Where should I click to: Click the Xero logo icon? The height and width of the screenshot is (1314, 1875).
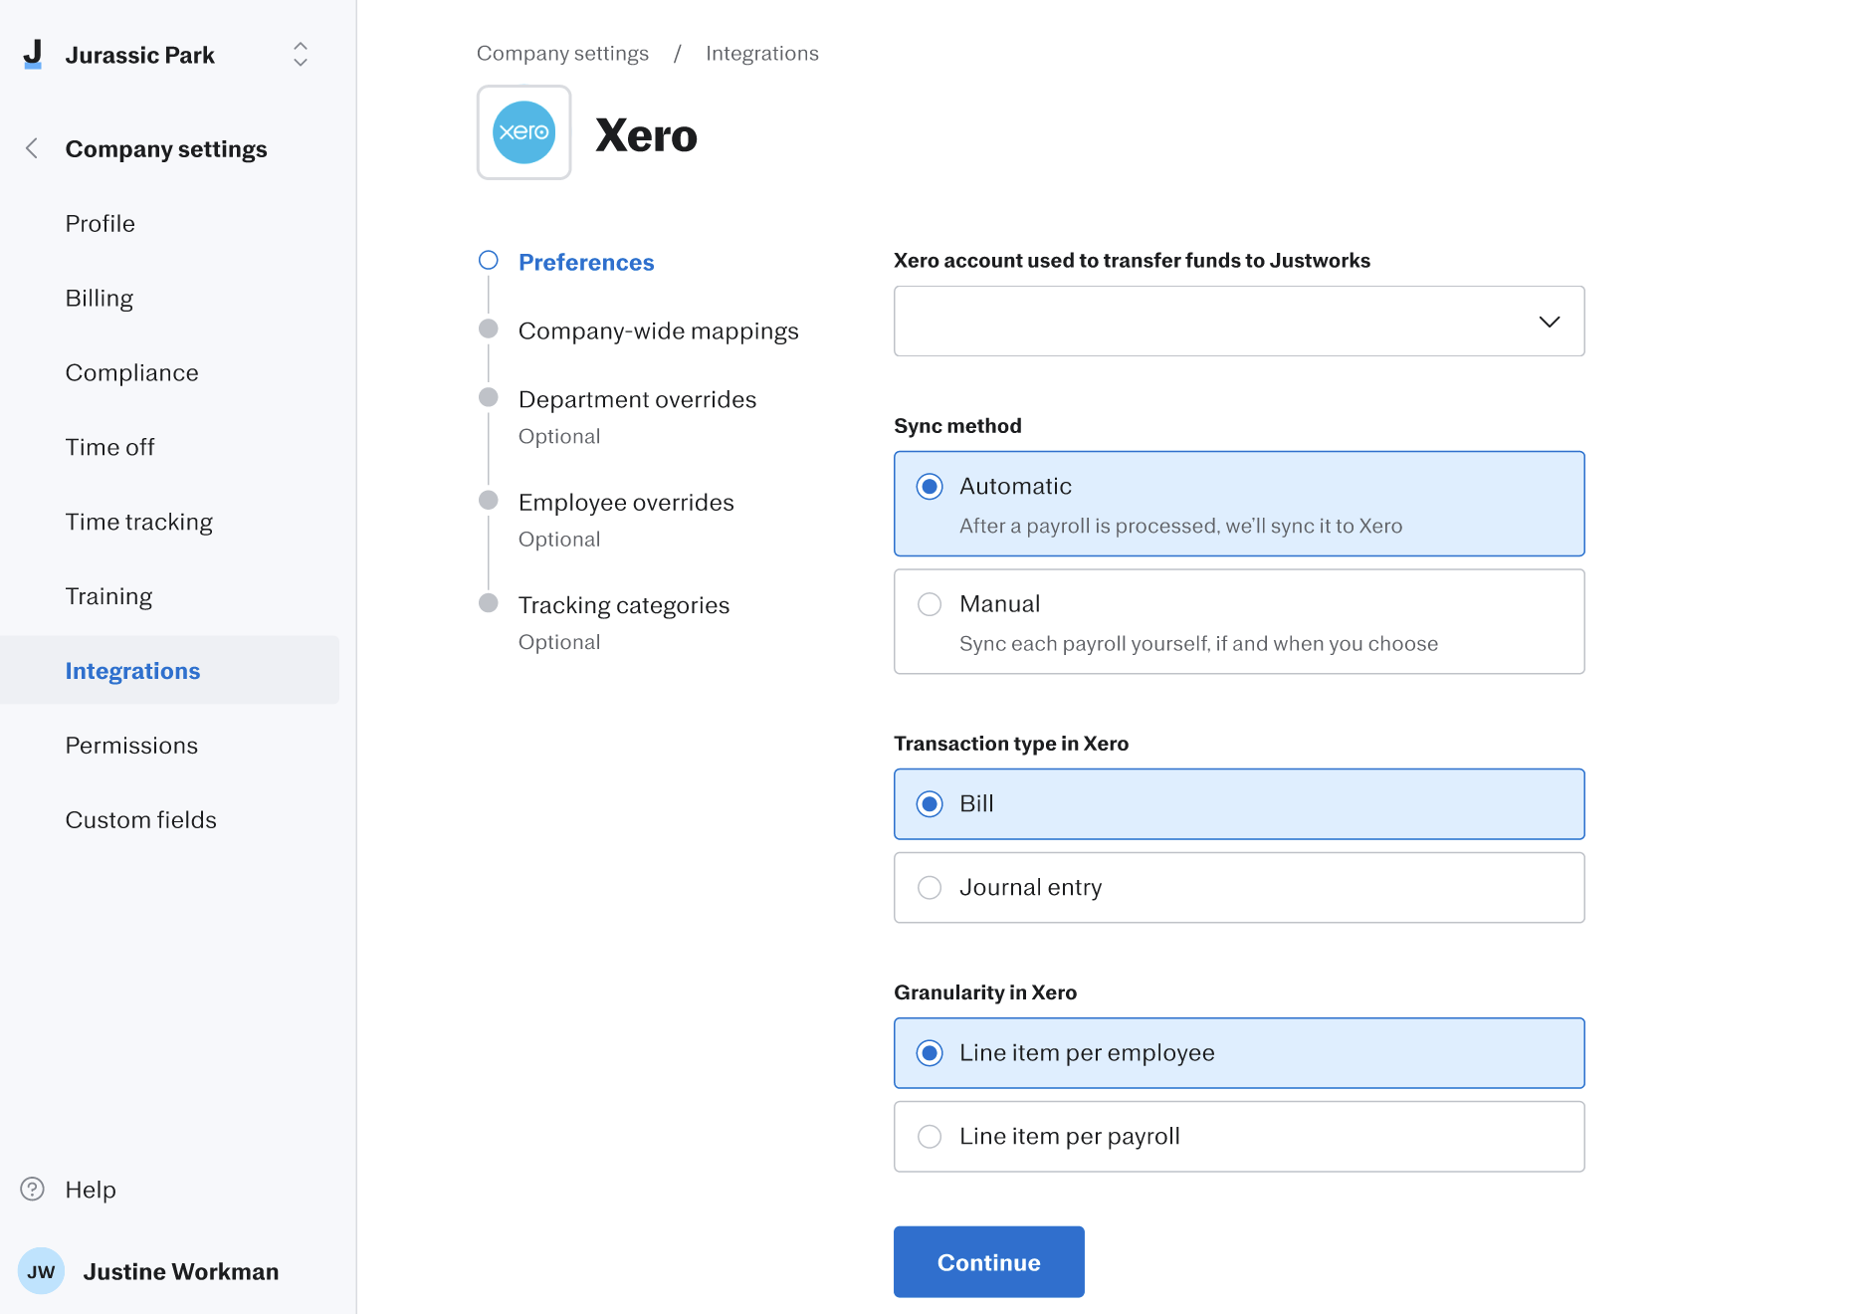tap(524, 132)
